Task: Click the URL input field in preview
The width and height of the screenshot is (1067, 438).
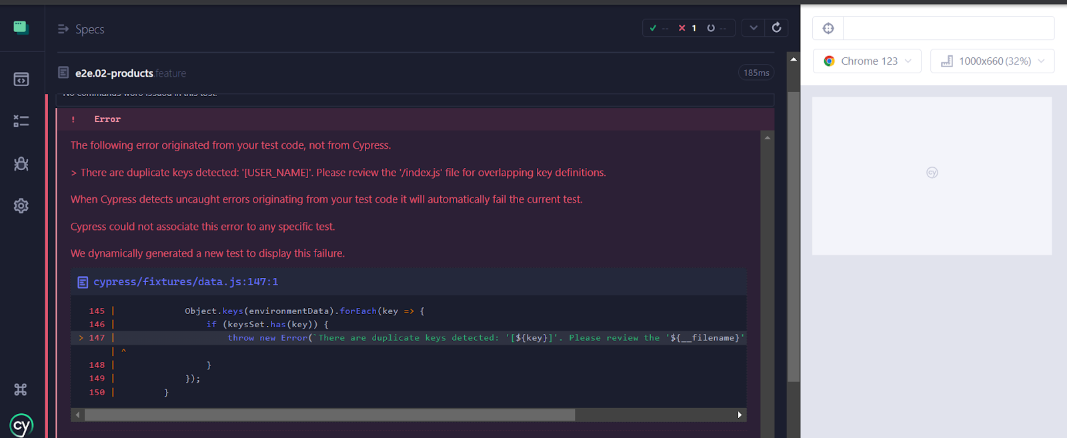Action: pos(948,28)
